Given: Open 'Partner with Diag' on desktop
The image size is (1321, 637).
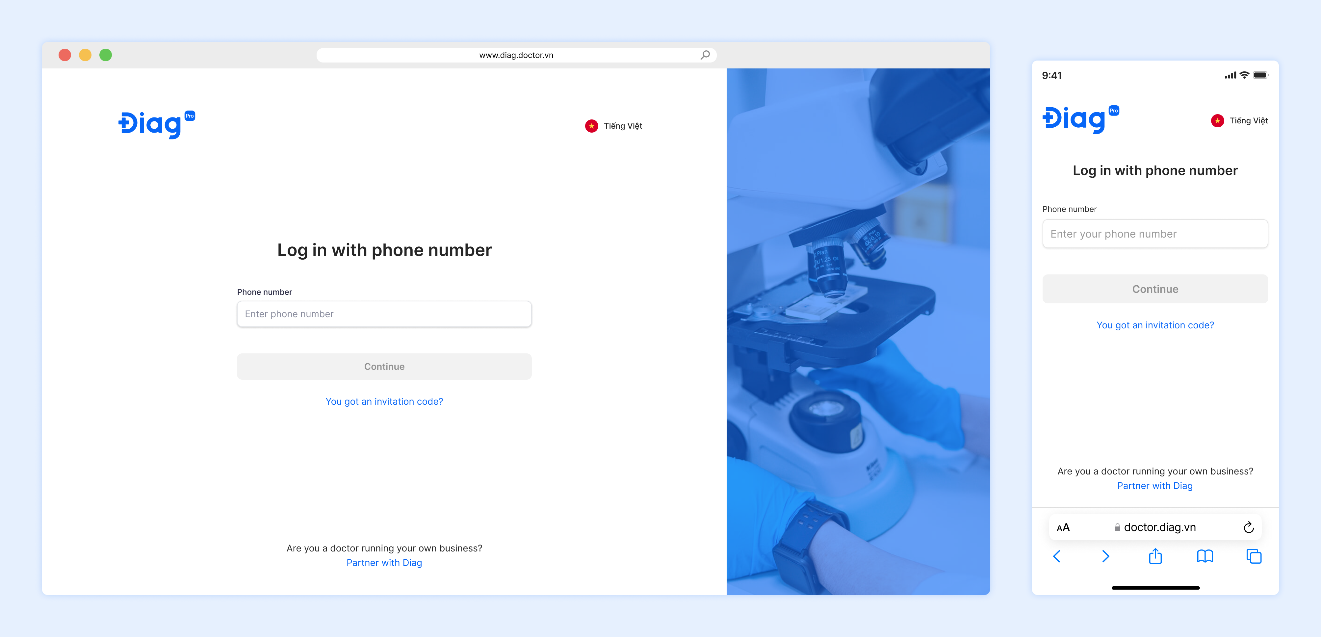Looking at the screenshot, I should click(x=384, y=562).
